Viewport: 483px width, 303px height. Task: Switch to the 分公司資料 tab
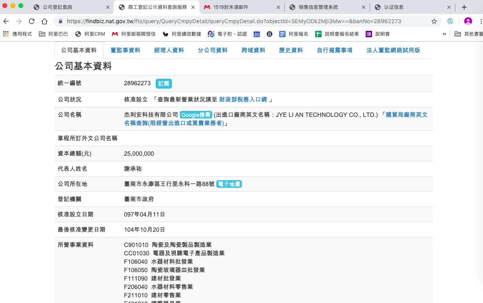click(213, 50)
